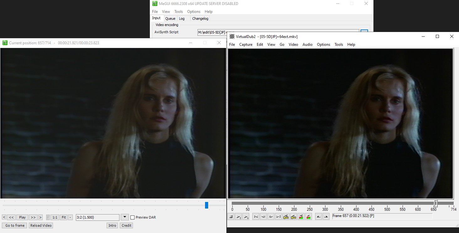Click the MeGUI preview video frame
Image resolution: width=459 pixels, height=233 pixels.
pos(113,123)
